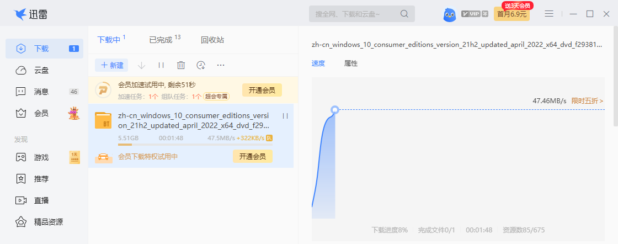The height and width of the screenshot is (244, 618).
Task: Open the 直播 live streaming section
Action: (x=44, y=200)
